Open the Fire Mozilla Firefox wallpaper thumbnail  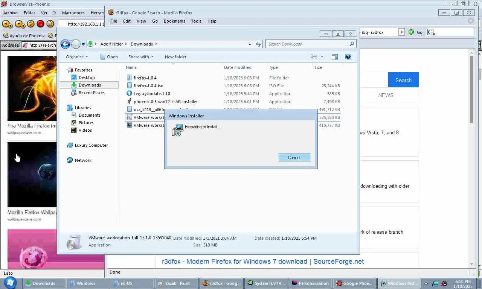(32, 88)
